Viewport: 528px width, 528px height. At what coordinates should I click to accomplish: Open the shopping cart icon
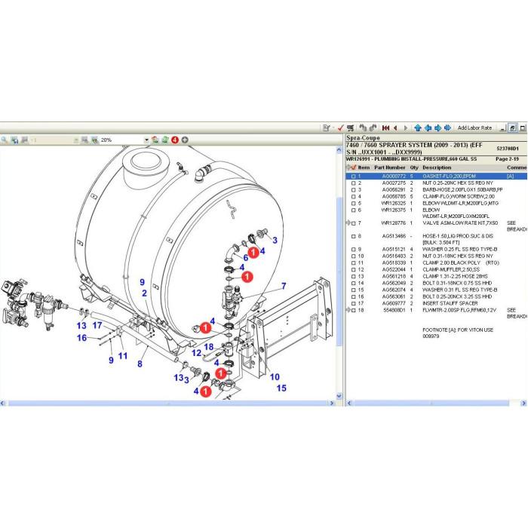click(x=351, y=128)
